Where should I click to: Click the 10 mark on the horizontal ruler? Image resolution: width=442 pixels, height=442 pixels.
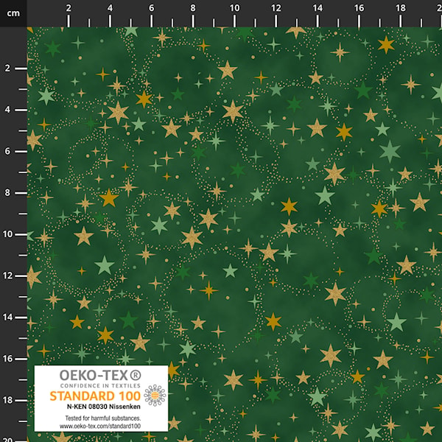click(234, 8)
